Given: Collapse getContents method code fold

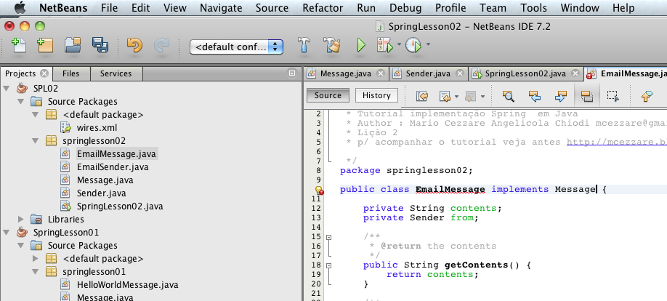Looking at the screenshot, I should click(x=329, y=265).
